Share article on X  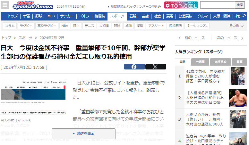tap(156, 67)
